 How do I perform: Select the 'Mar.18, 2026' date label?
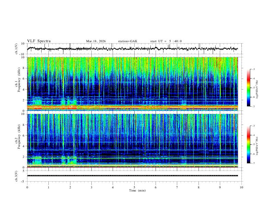(x=96, y=41)
